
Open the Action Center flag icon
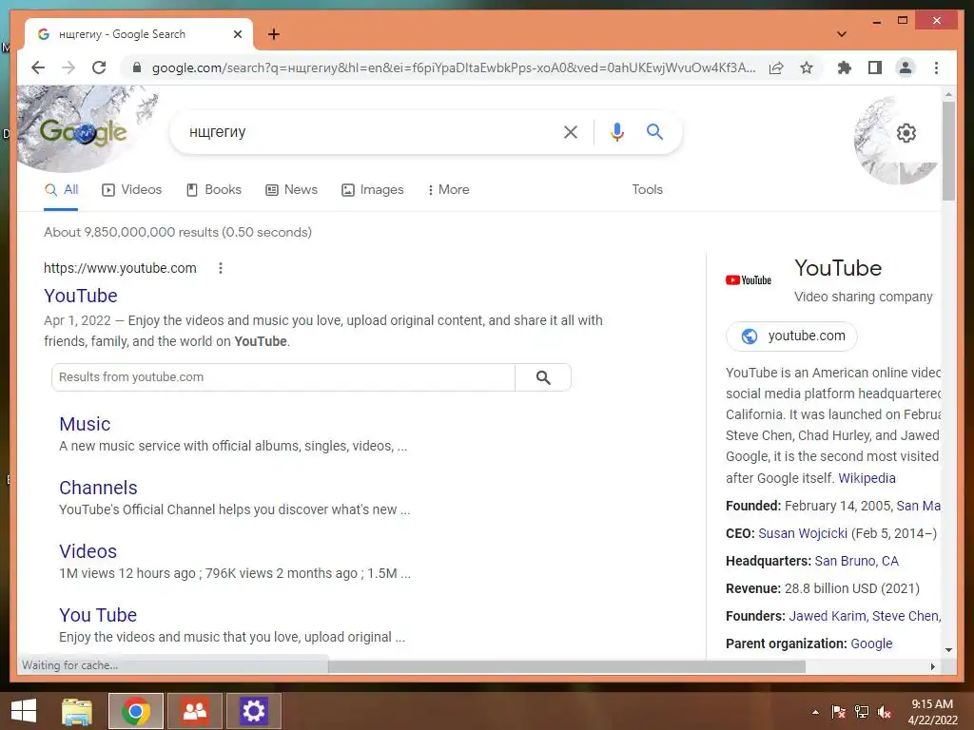click(x=839, y=712)
